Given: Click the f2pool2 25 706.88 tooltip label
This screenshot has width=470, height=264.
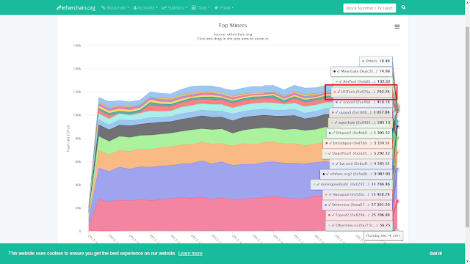Looking at the screenshot, I should tap(359, 215).
